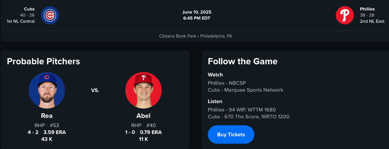Image resolution: width=389 pixels, height=149 pixels.
Task: Click the Cubs team logo
Action: coord(50,15)
